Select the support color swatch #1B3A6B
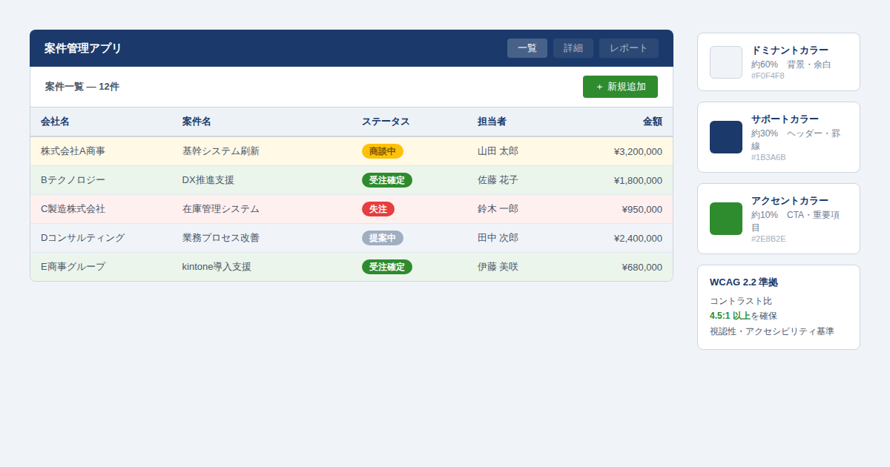 coord(726,137)
